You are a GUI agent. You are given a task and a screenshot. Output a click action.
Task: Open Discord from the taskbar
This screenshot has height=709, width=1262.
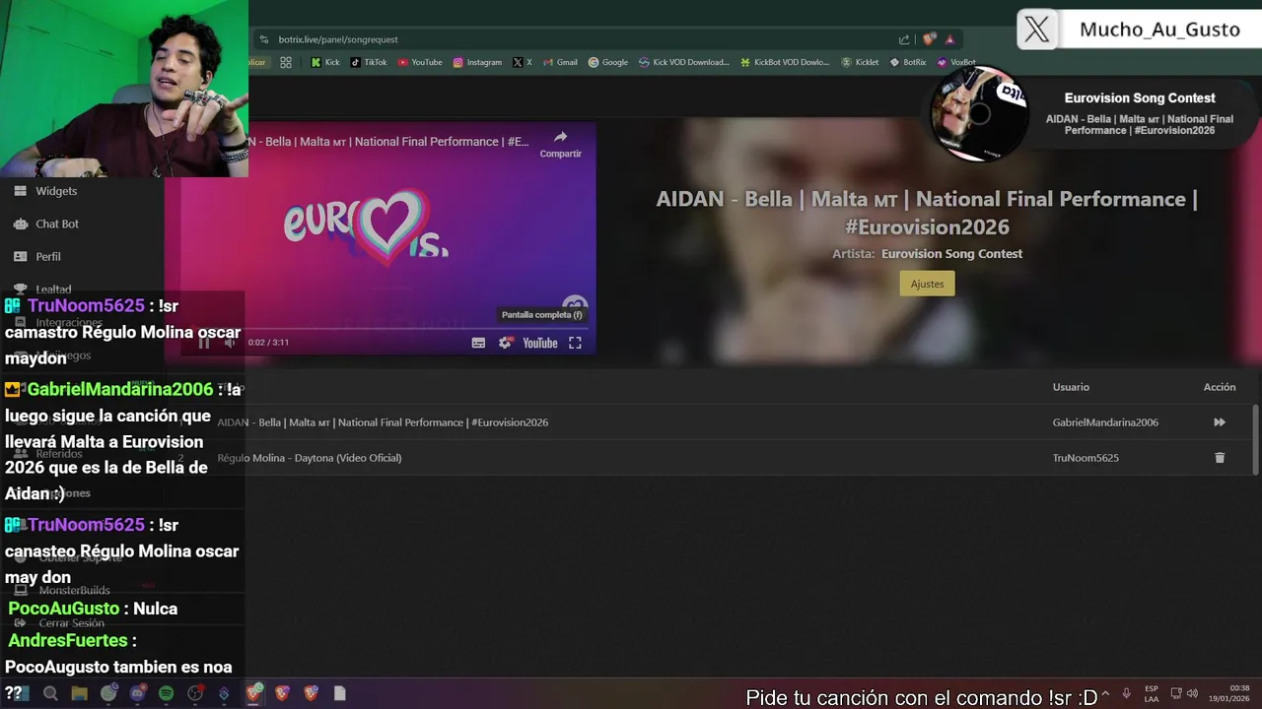point(137,693)
